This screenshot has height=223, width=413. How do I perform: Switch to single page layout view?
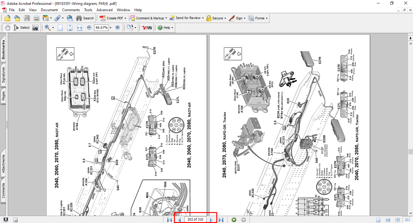click(x=378, y=220)
